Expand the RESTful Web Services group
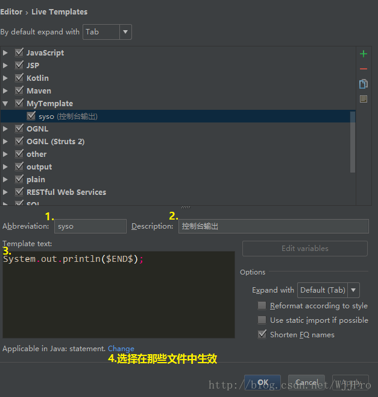This screenshot has width=378, height=397. pyautogui.click(x=5, y=192)
